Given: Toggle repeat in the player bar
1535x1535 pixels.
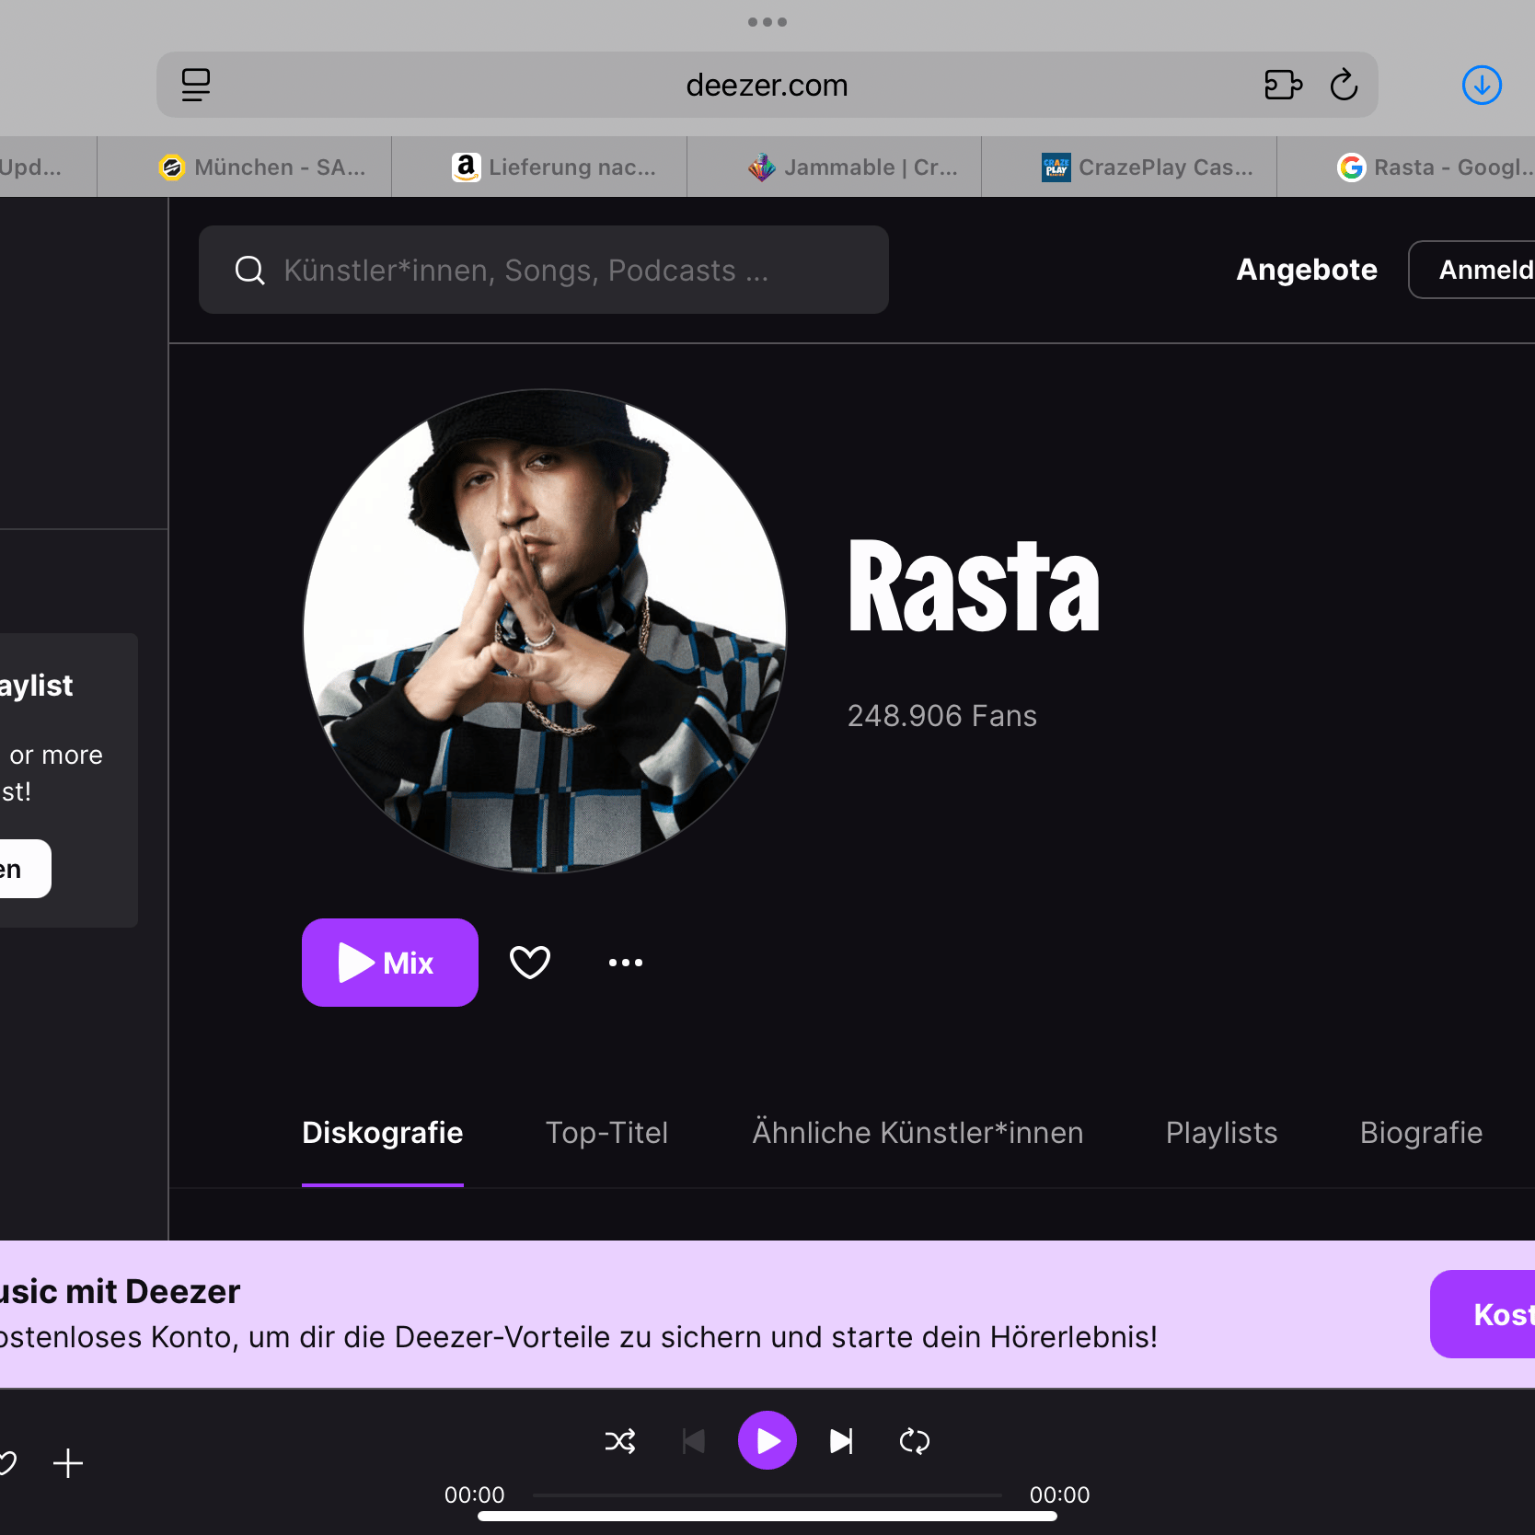Looking at the screenshot, I should [x=915, y=1440].
